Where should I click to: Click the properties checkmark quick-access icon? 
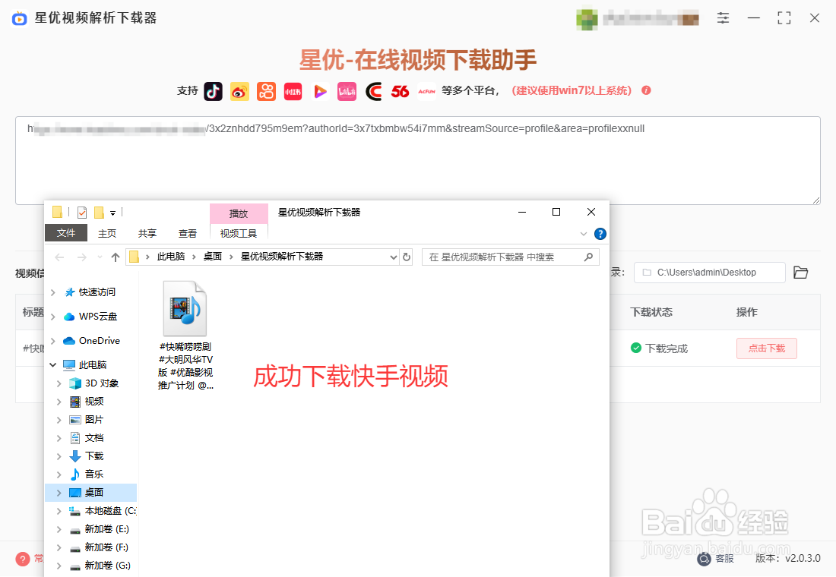(82, 213)
